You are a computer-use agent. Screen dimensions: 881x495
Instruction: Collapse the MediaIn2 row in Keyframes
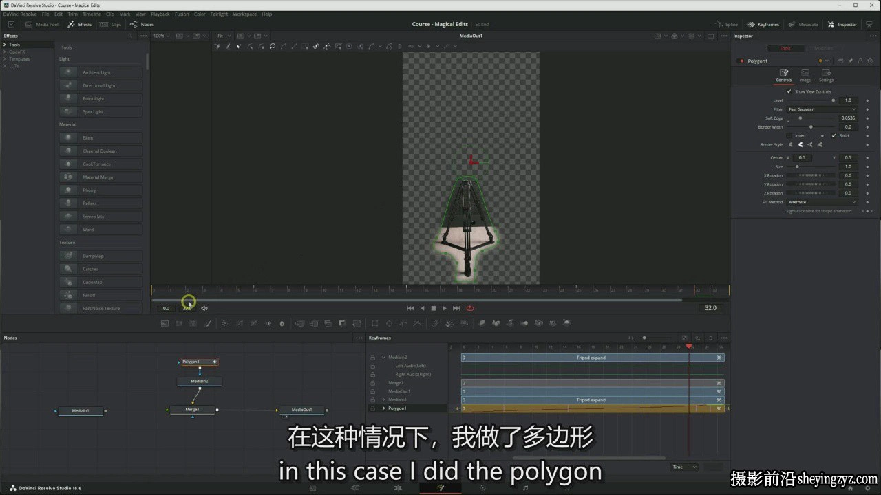click(383, 357)
